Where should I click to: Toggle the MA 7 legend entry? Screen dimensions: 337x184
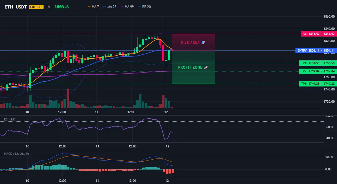93,7
